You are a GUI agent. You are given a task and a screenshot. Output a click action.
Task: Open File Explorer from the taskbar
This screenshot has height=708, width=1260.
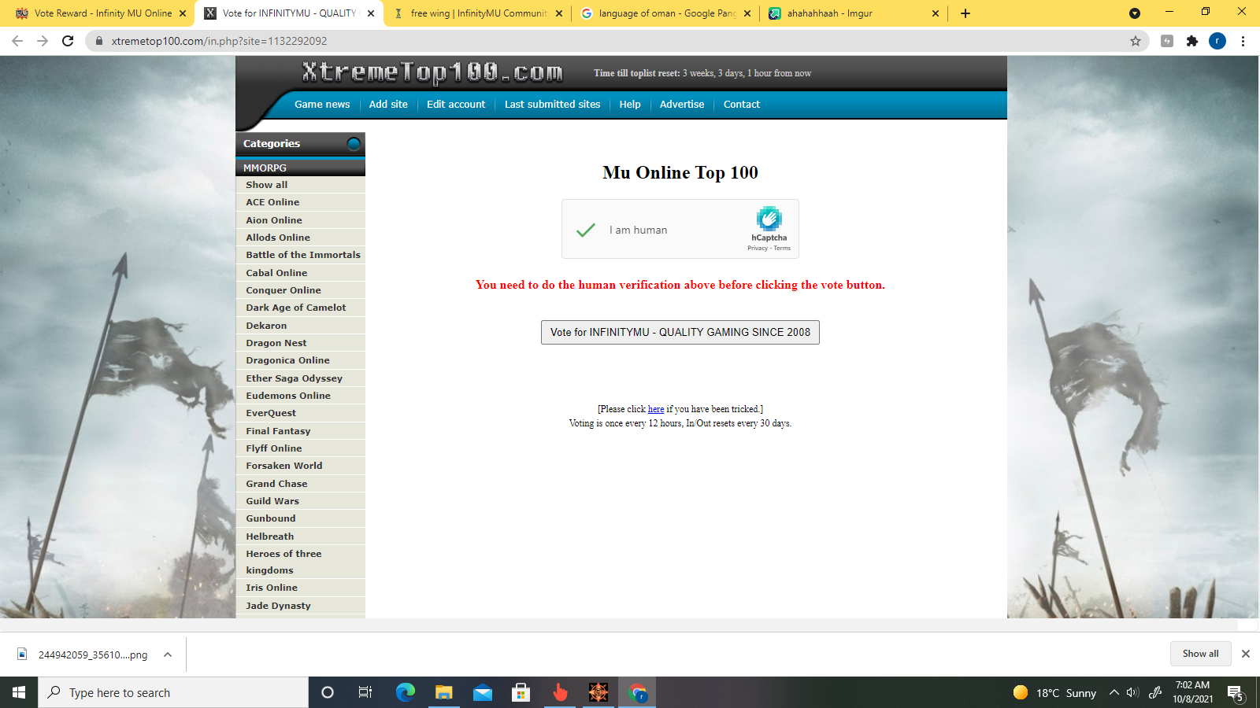pyautogui.click(x=444, y=692)
